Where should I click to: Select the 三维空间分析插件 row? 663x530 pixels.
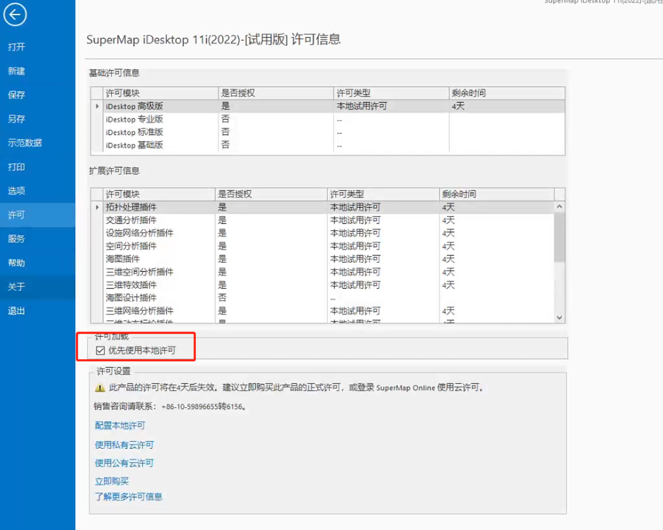tap(322, 272)
